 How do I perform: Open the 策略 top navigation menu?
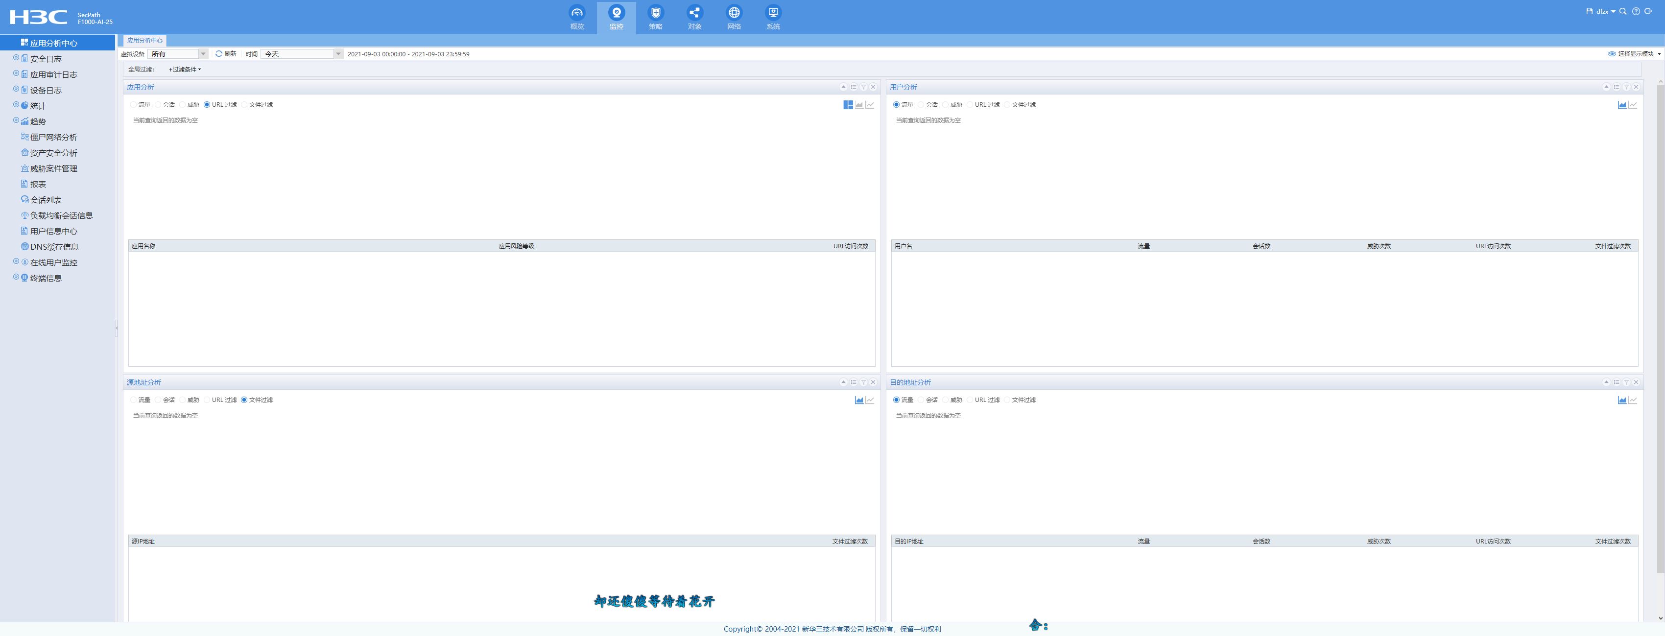pos(655,17)
